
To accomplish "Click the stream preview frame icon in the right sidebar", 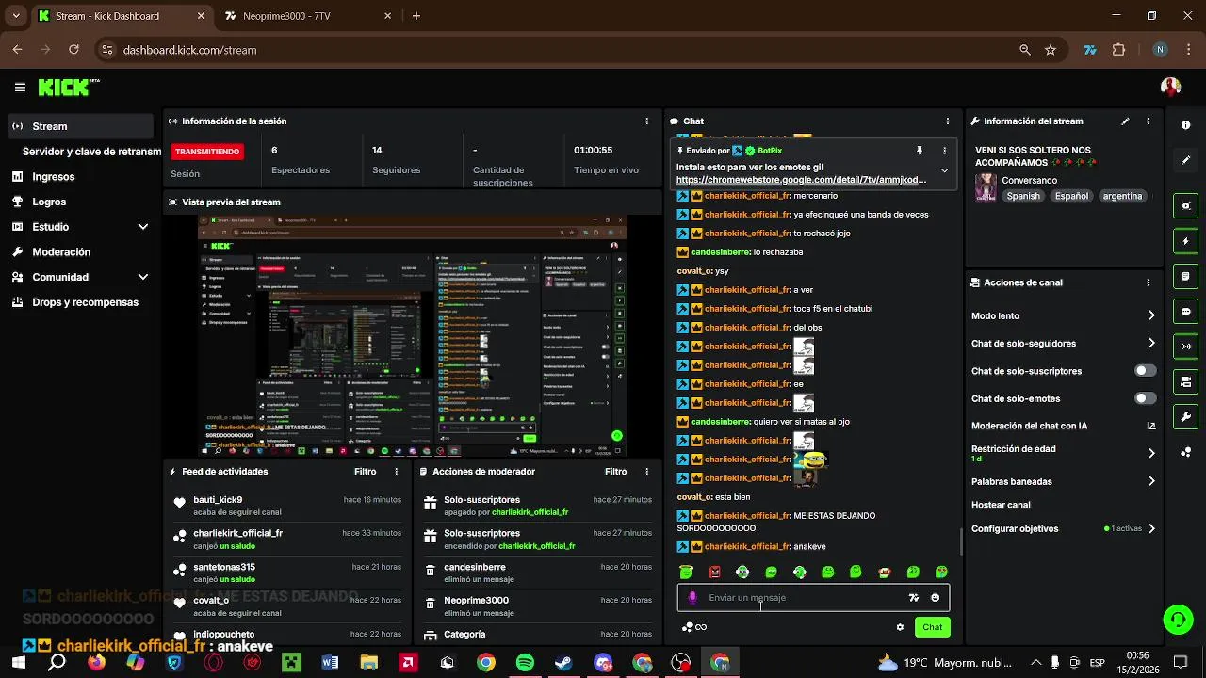I will pos(1185,205).
